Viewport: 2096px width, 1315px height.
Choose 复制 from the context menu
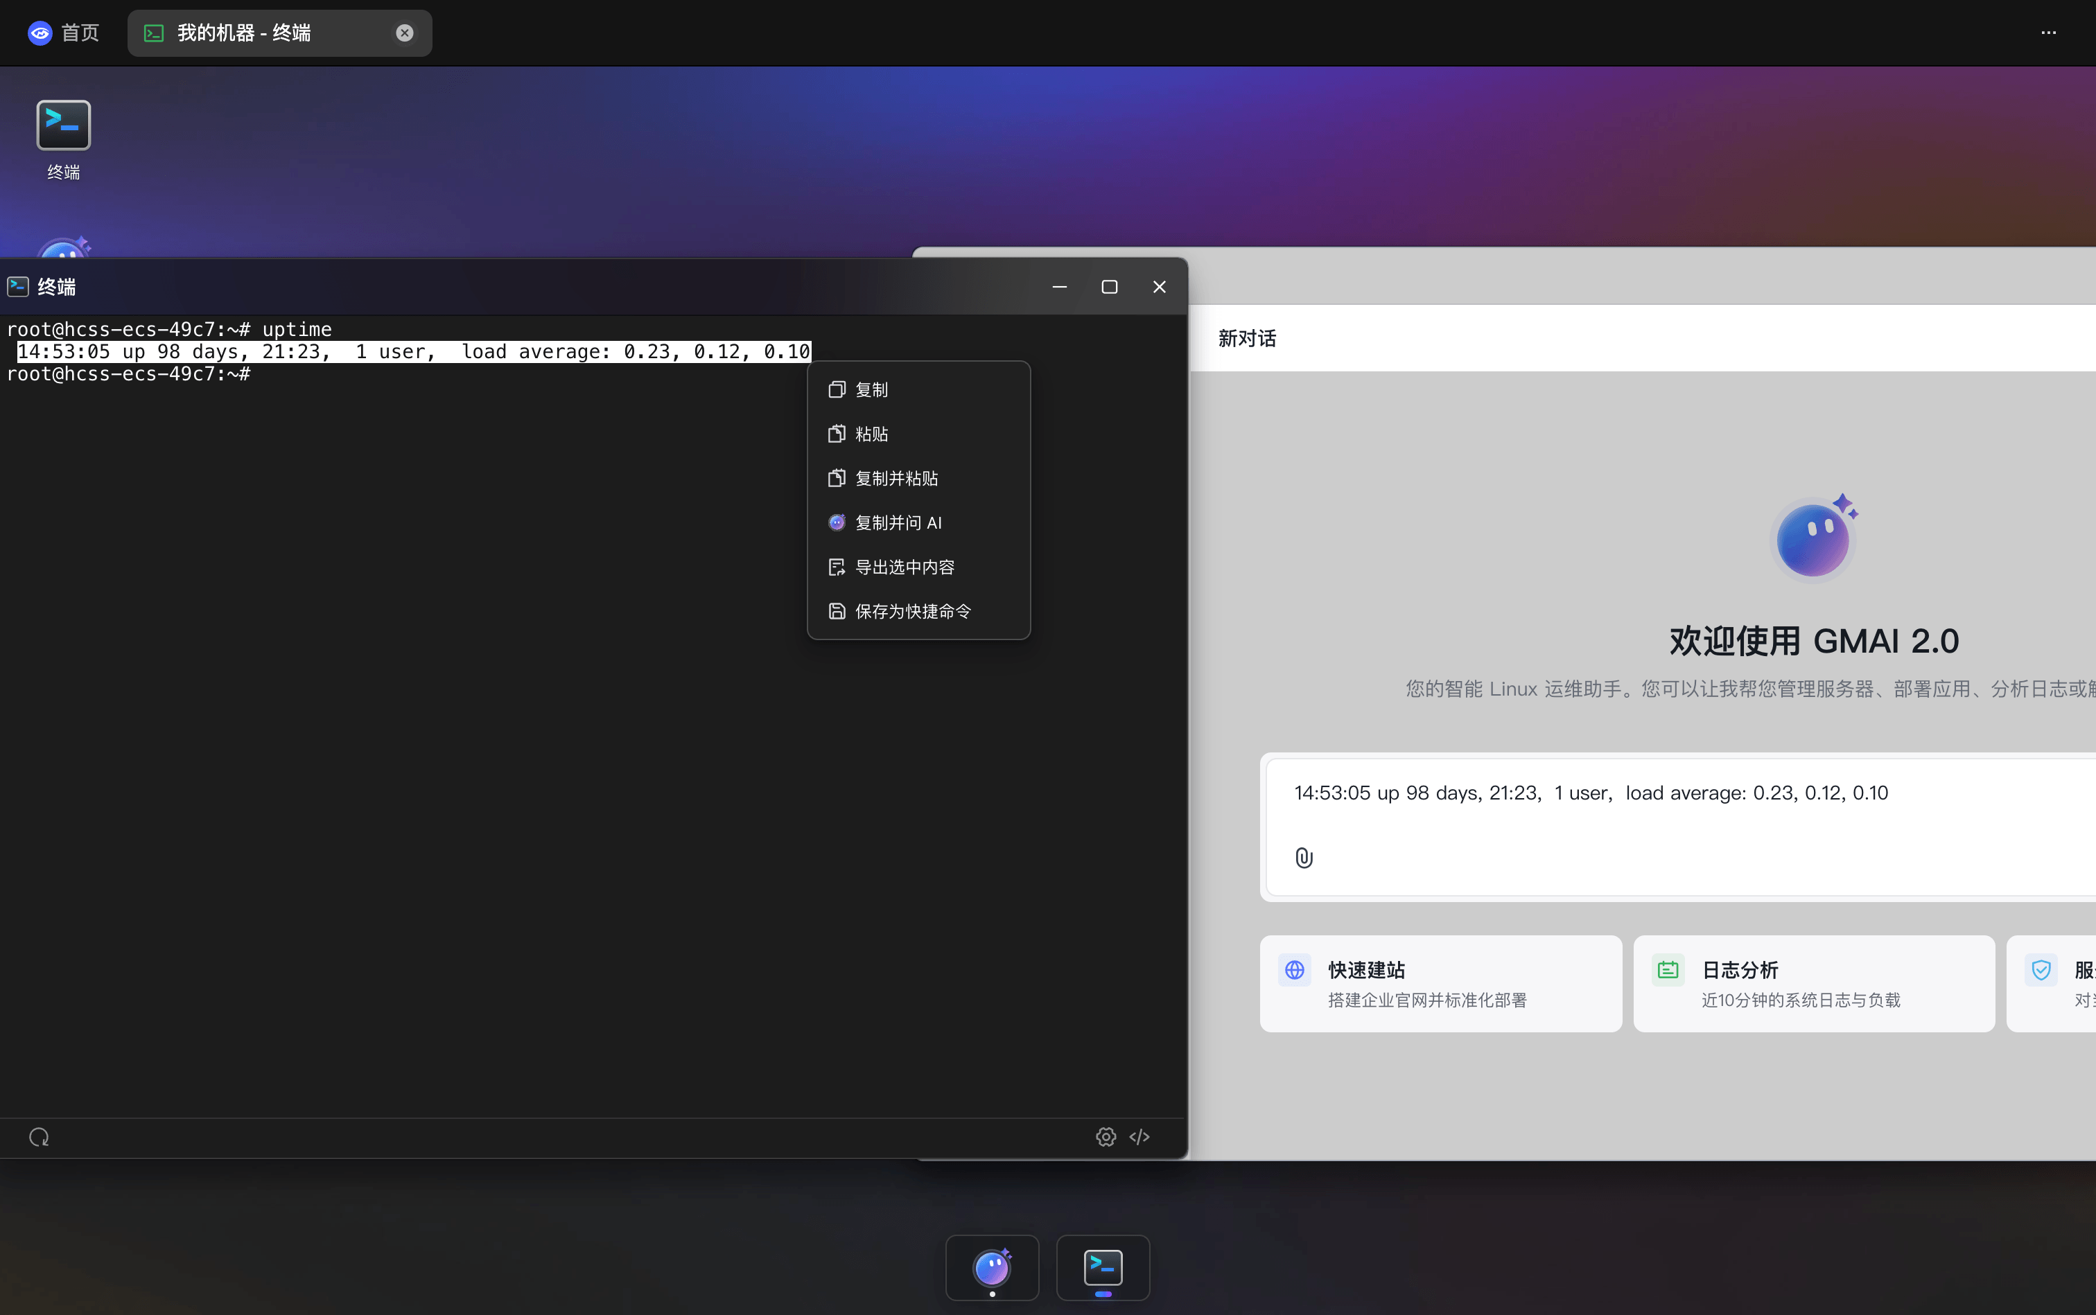919,389
